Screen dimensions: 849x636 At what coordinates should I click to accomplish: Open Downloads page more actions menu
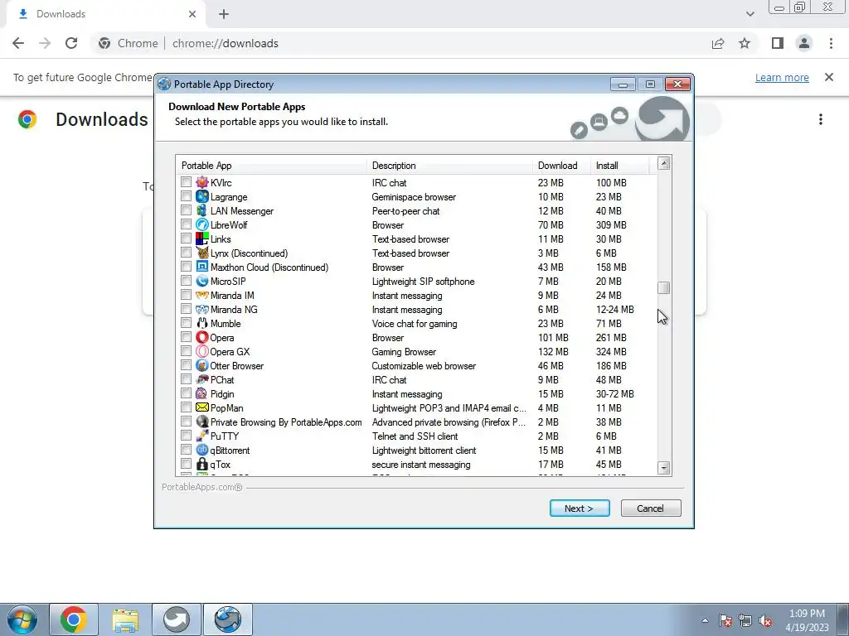[x=821, y=119]
